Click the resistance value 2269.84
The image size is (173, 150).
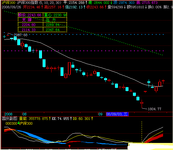click(x=53, y=25)
